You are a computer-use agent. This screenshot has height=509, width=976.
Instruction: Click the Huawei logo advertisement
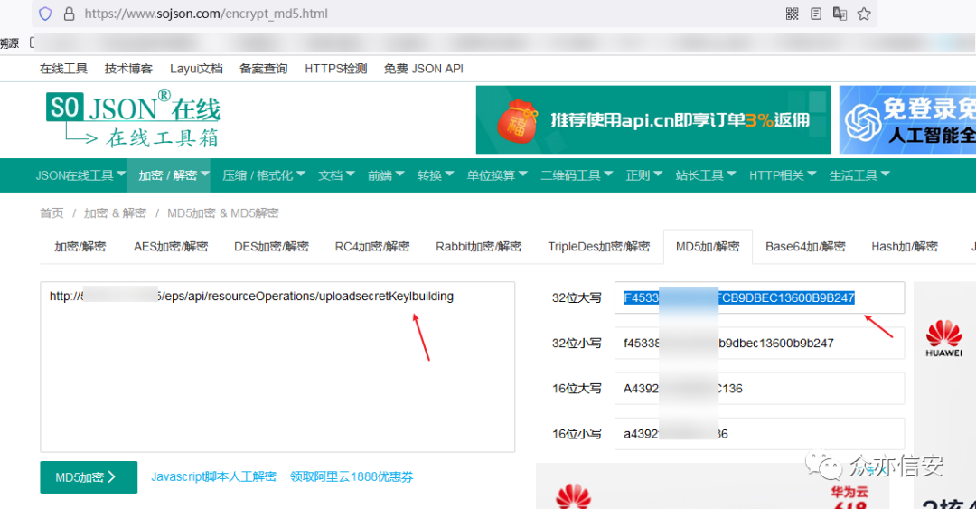943,340
